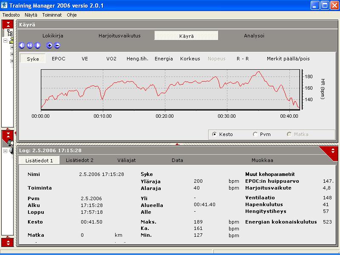Screen dimensions: 340x255
Task: Collapse the top tree node in left panel
Action: 5,41
